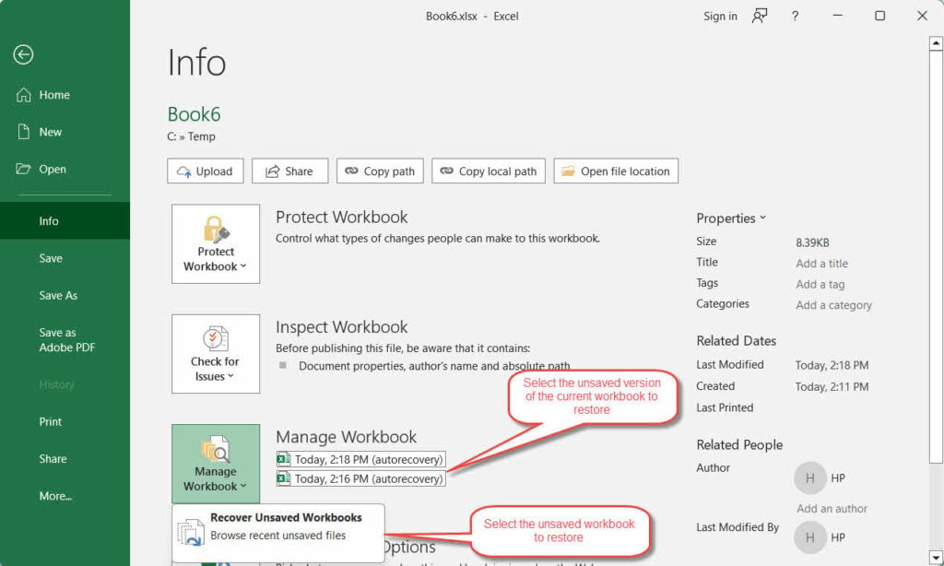Click the Created date Today, 2:11 PM
944x566 pixels.
pos(832,386)
